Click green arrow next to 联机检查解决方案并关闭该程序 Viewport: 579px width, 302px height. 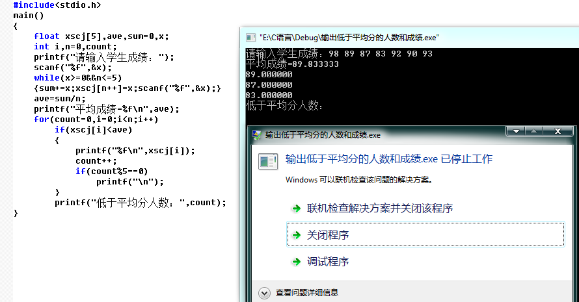coord(296,208)
